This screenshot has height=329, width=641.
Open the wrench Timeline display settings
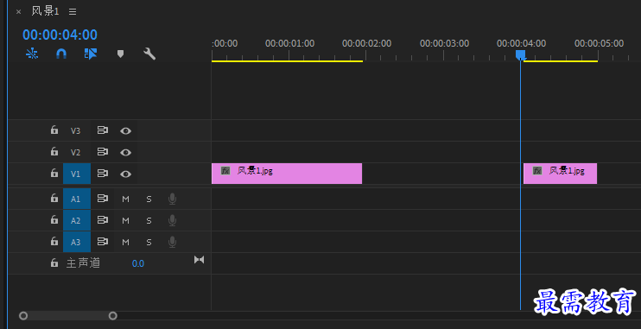pos(149,54)
